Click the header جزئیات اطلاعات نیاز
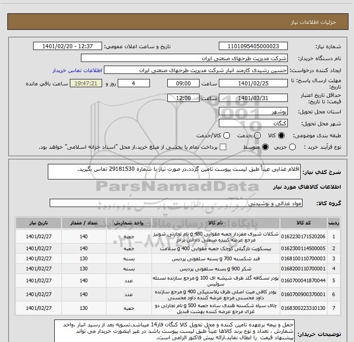 click(313, 22)
